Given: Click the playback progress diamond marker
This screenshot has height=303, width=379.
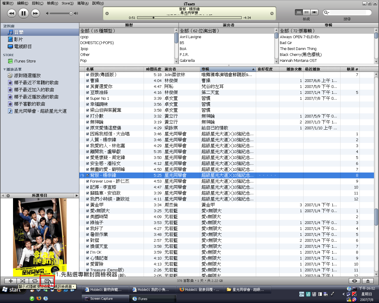Looking at the screenshot, I should tap(153, 18).
